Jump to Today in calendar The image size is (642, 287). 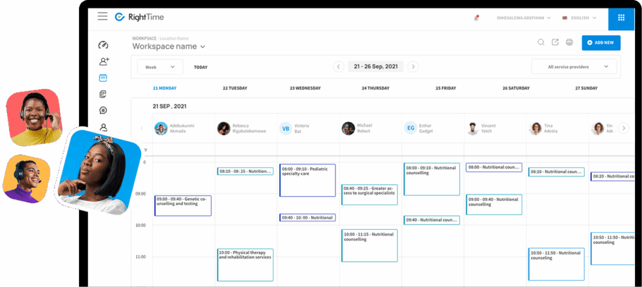coord(201,67)
